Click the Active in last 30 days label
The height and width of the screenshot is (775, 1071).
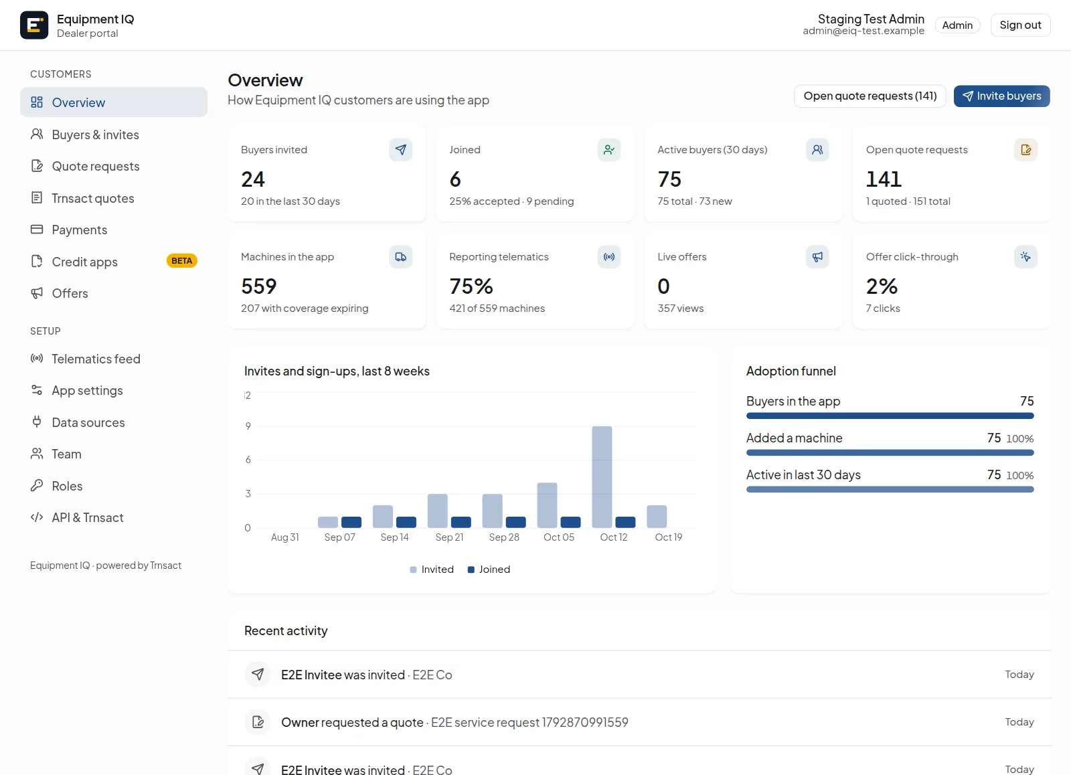click(803, 475)
